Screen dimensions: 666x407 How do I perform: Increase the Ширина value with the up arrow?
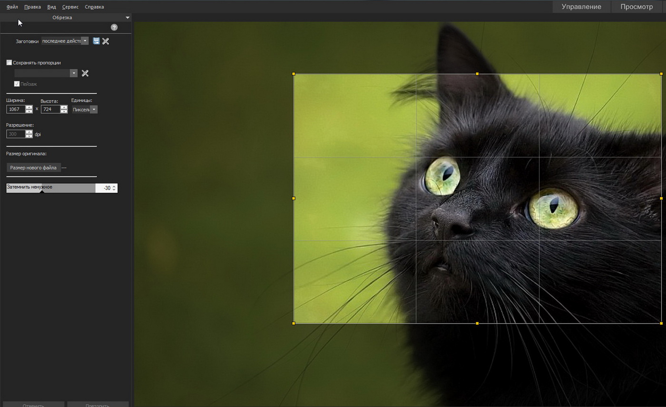coord(29,107)
